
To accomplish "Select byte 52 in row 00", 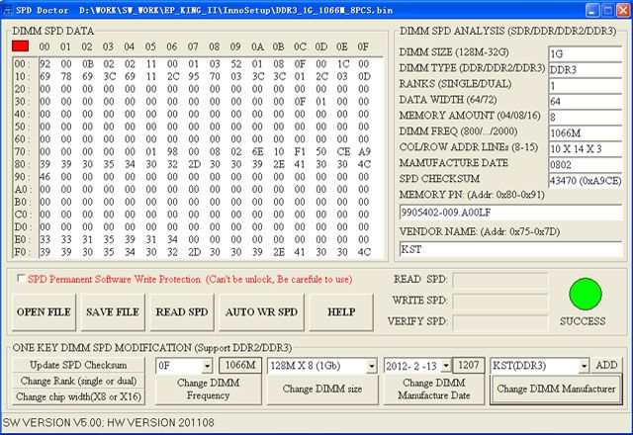I will coord(236,63).
